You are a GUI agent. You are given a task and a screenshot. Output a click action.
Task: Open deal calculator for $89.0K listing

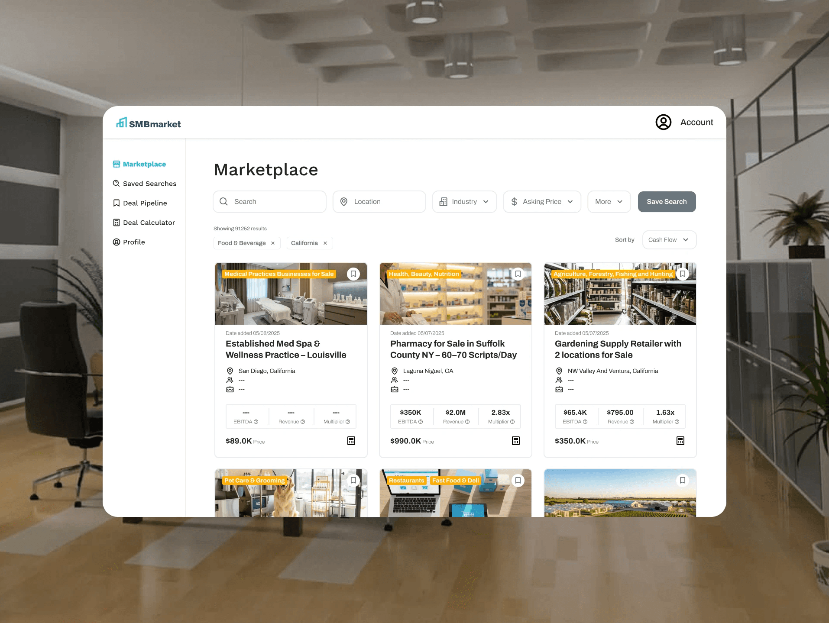(x=351, y=441)
